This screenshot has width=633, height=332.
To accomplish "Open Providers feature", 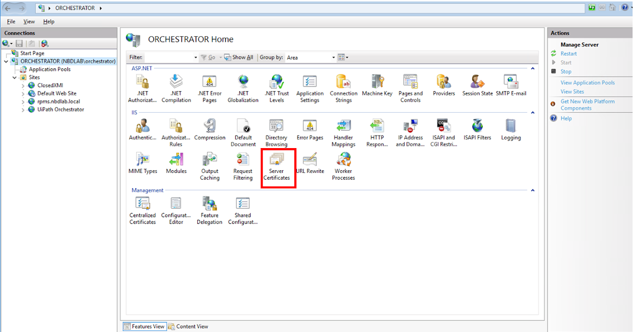I will tap(444, 85).
